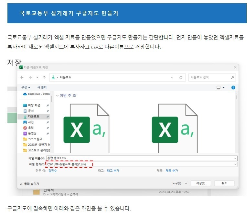Click the 저장(S) save button
Image resolution: width=247 pixels, height=216 pixels.
pyautogui.click(x=201, y=183)
